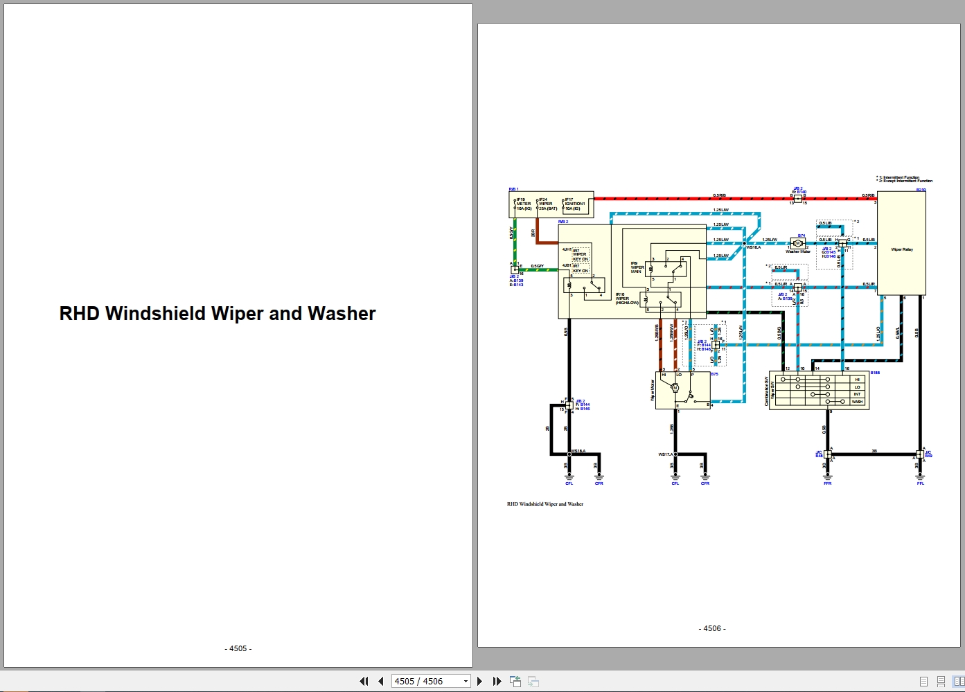Toggle two-page side-by-side view
The width and height of the screenshot is (965, 692).
coord(957,682)
